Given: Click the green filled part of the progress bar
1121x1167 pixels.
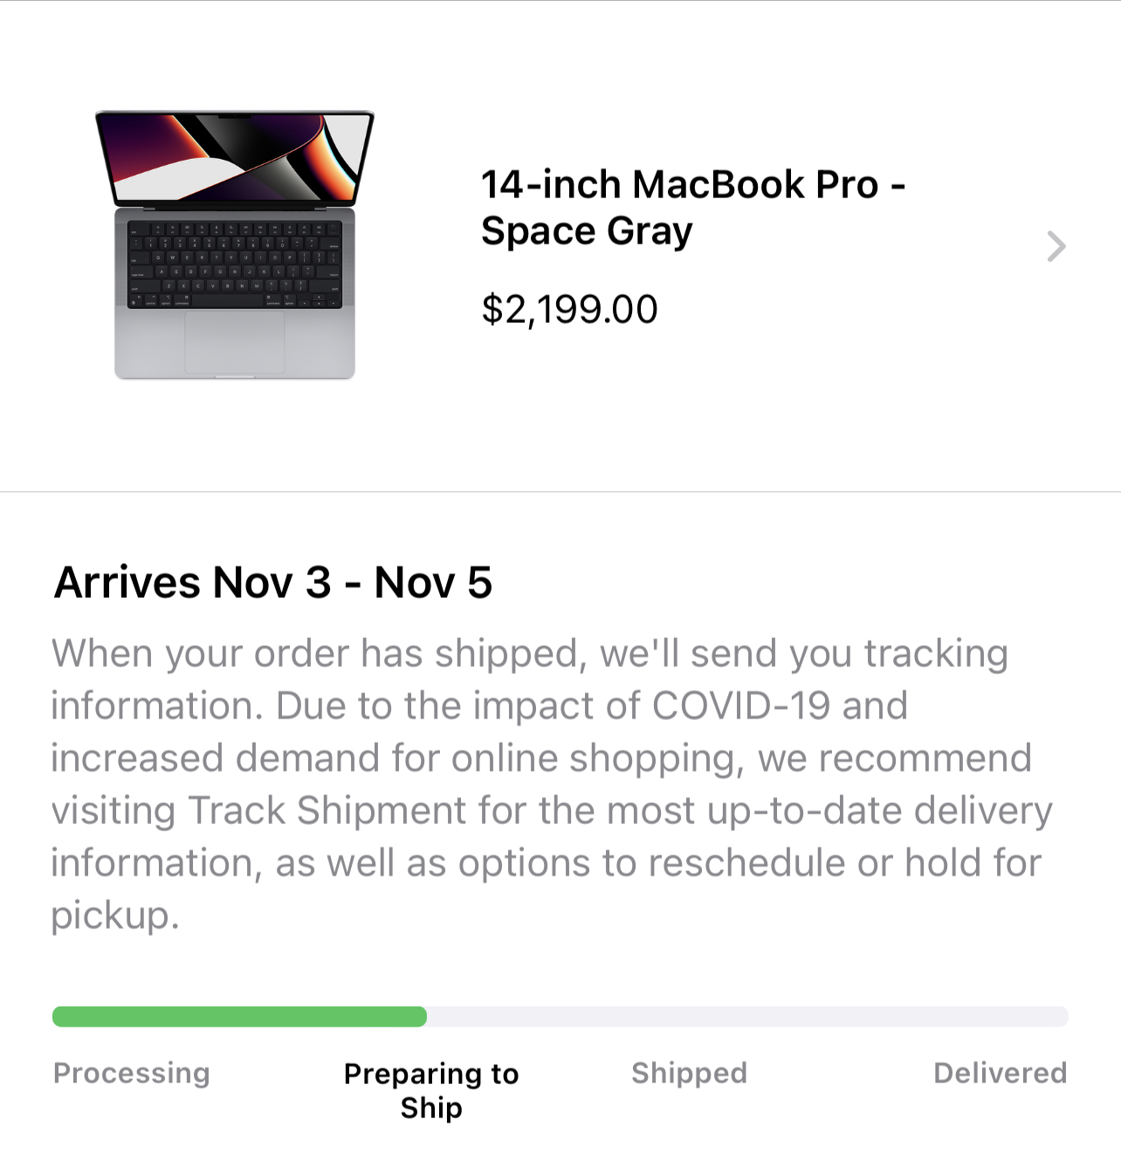Looking at the screenshot, I should pos(239,1016).
